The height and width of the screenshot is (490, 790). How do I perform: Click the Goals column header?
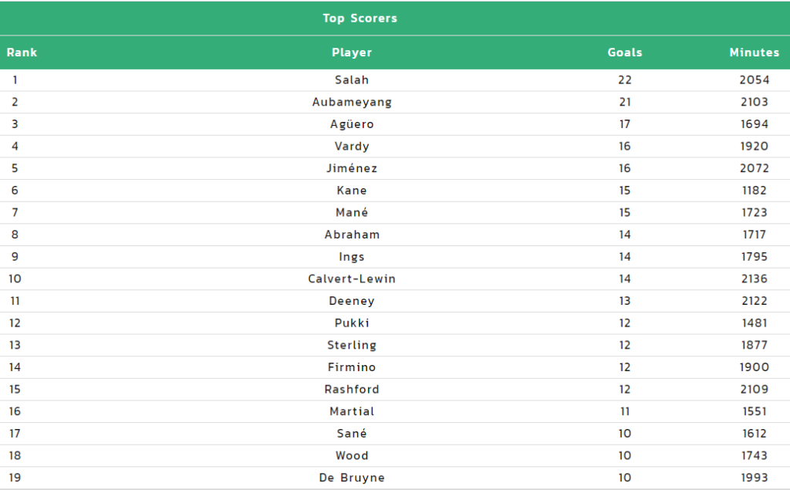[x=625, y=52]
